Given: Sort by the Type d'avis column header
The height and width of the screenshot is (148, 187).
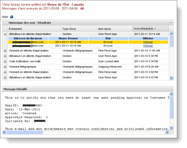Looking at the screenshot, I should [79, 29].
